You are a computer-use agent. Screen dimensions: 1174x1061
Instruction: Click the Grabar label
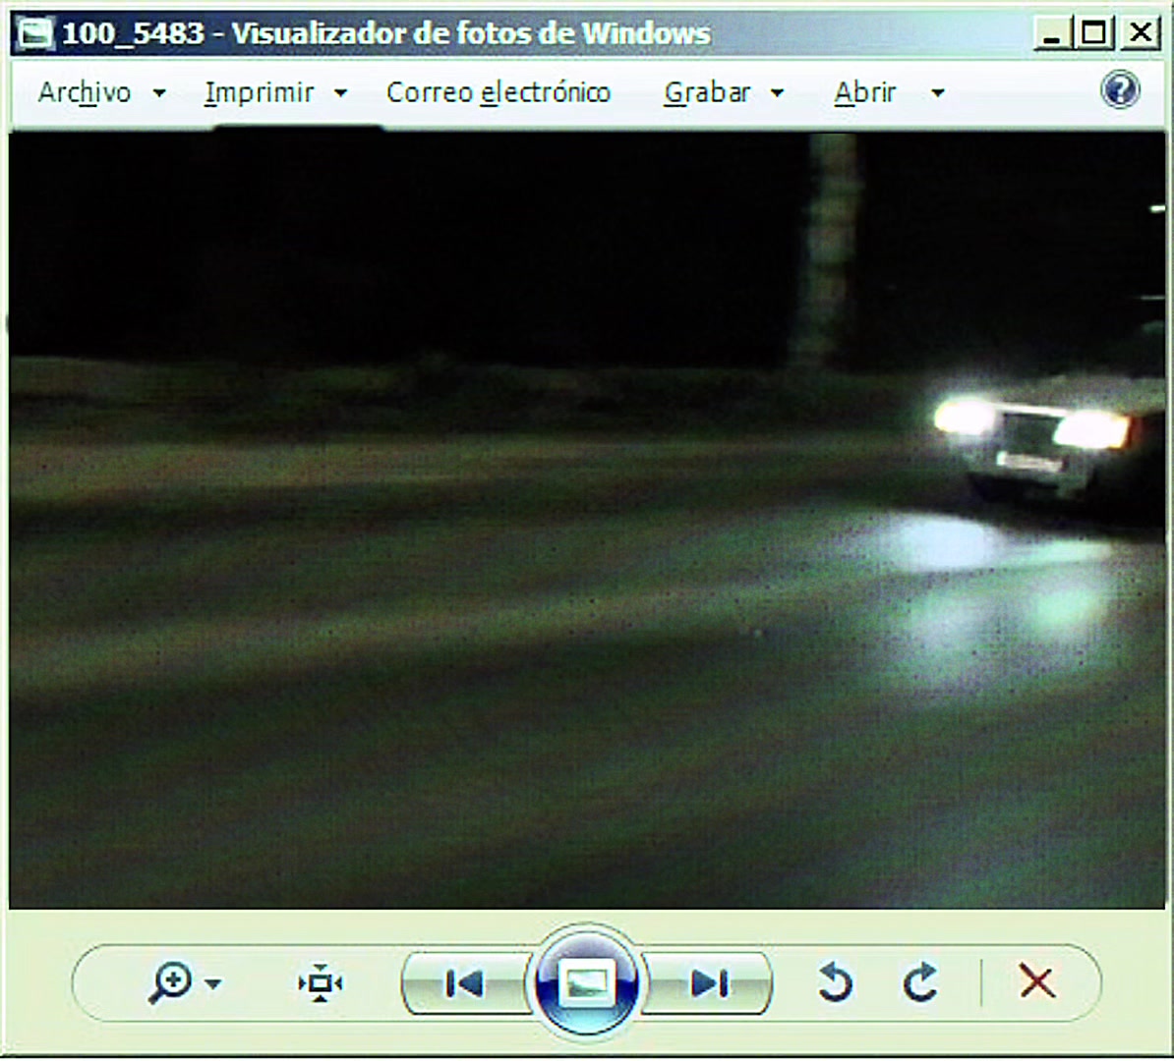coord(707,92)
